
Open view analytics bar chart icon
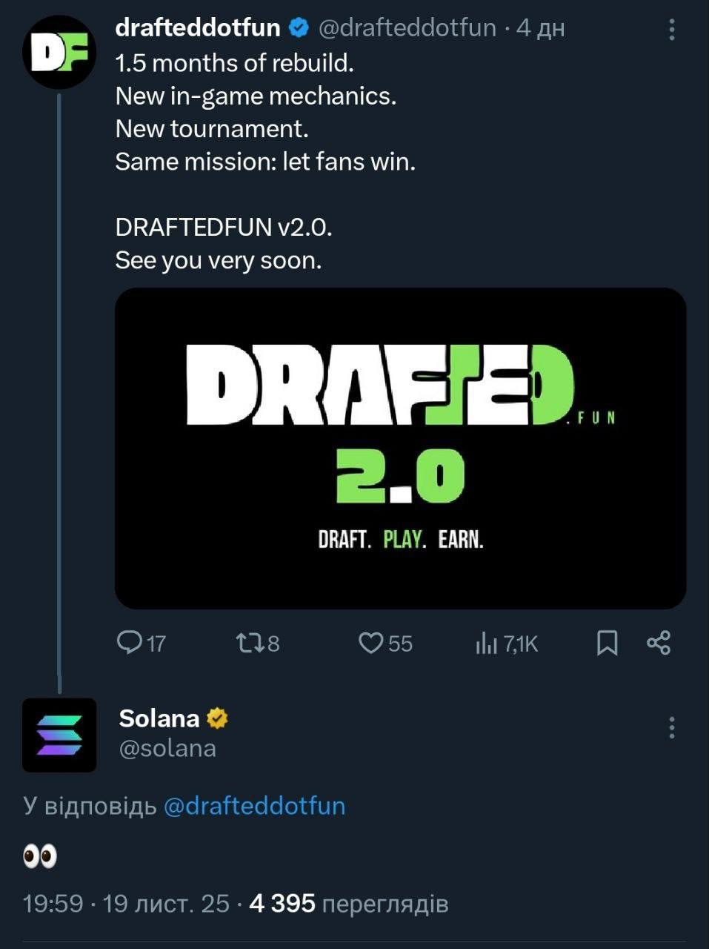point(486,643)
